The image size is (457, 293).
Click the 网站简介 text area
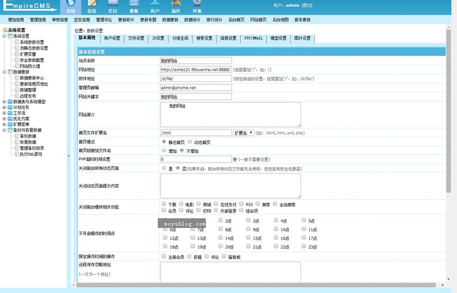coord(230,115)
